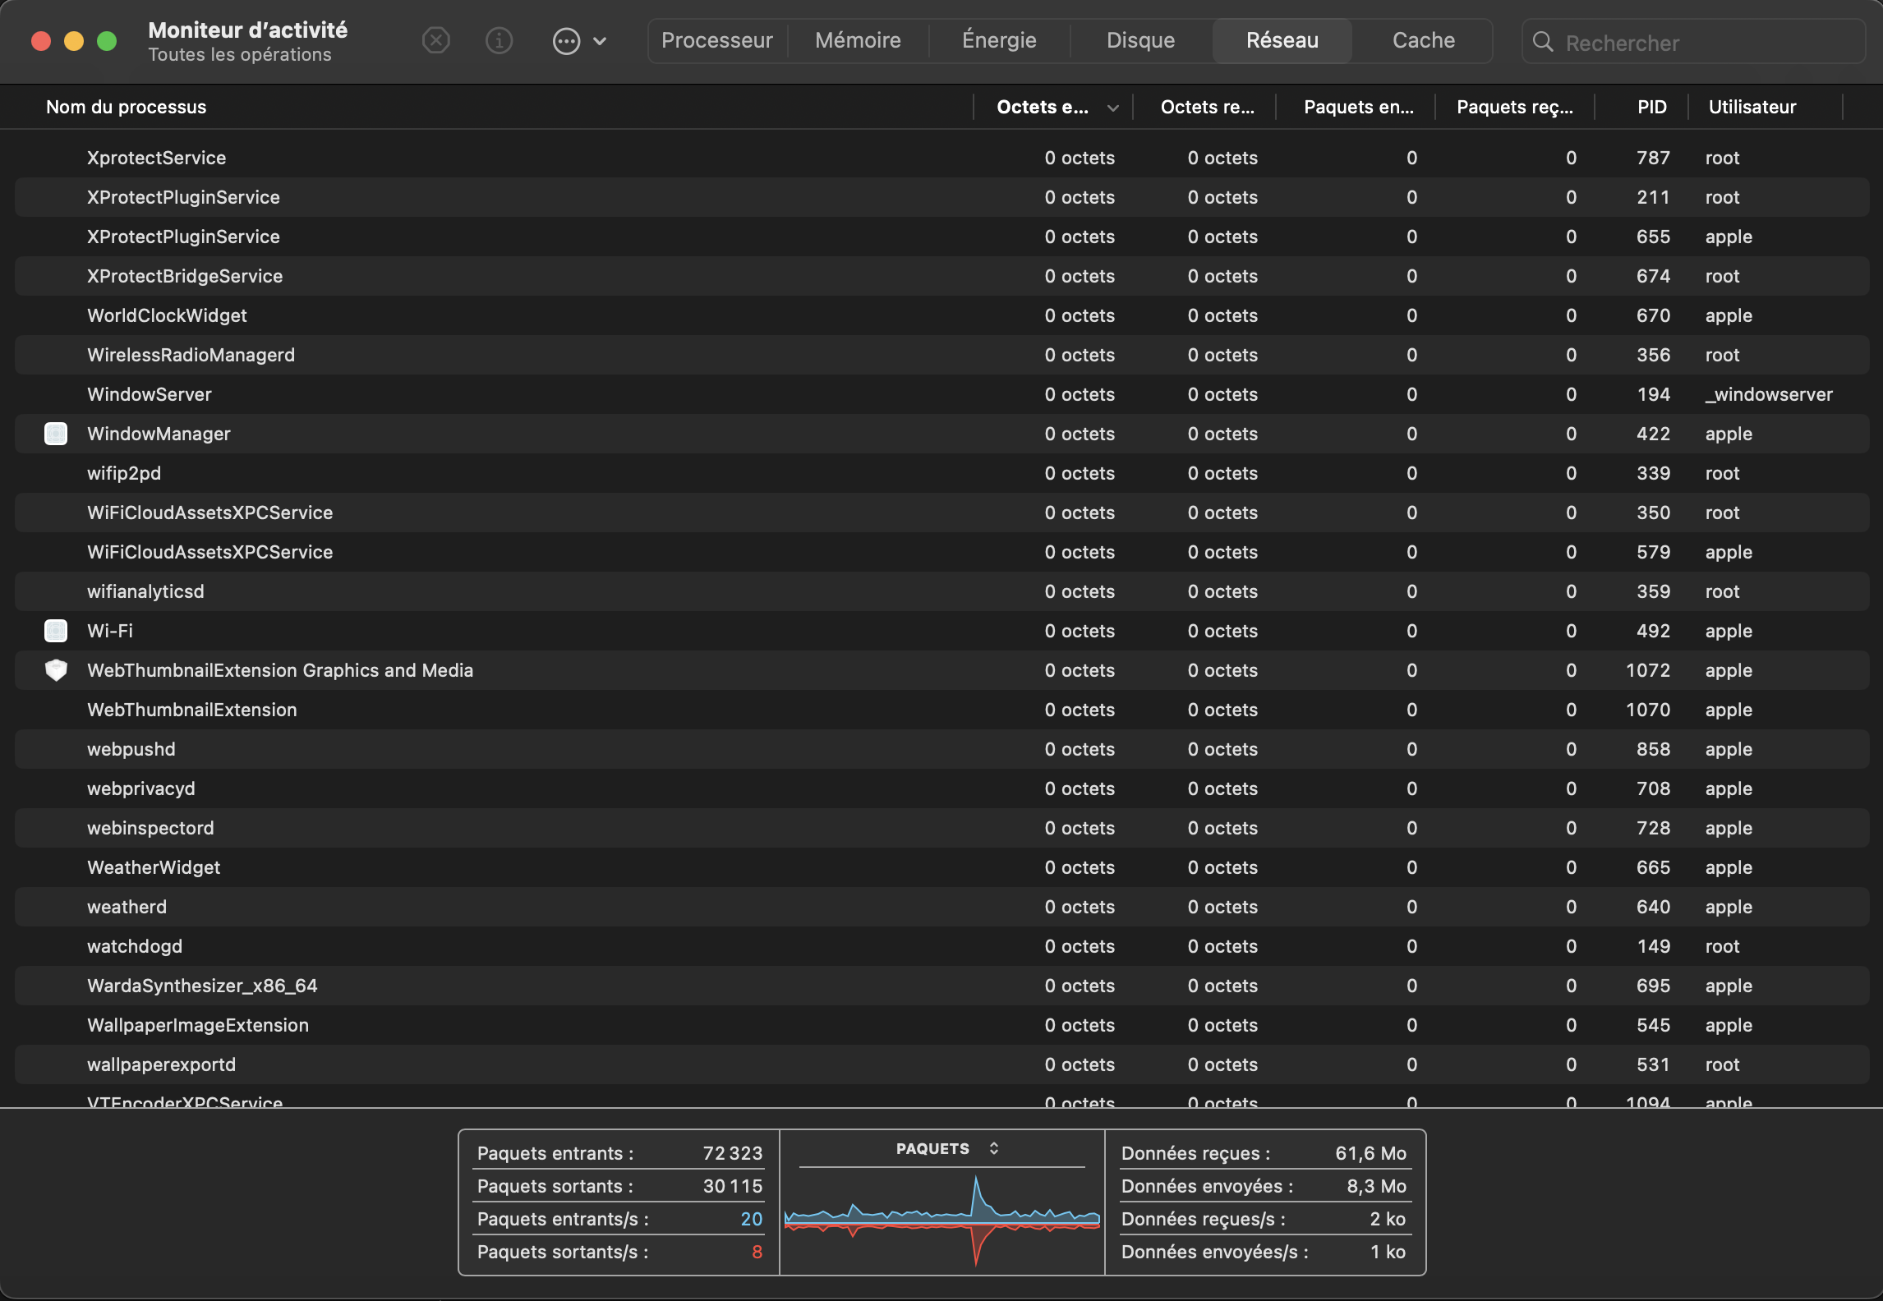Switch to the Mémoire tab
The image size is (1883, 1301).
858,40
